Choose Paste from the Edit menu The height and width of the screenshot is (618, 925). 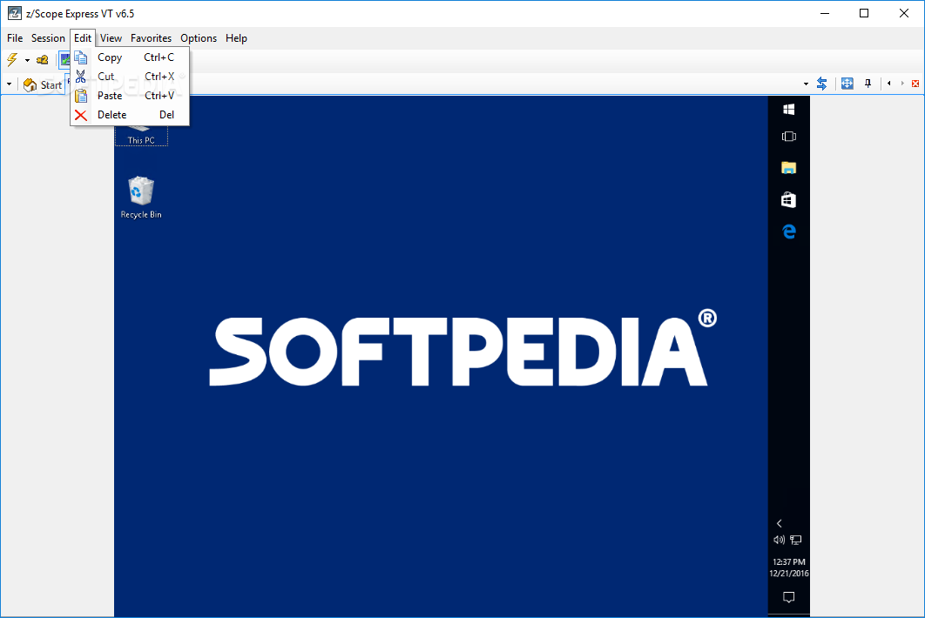[130, 96]
